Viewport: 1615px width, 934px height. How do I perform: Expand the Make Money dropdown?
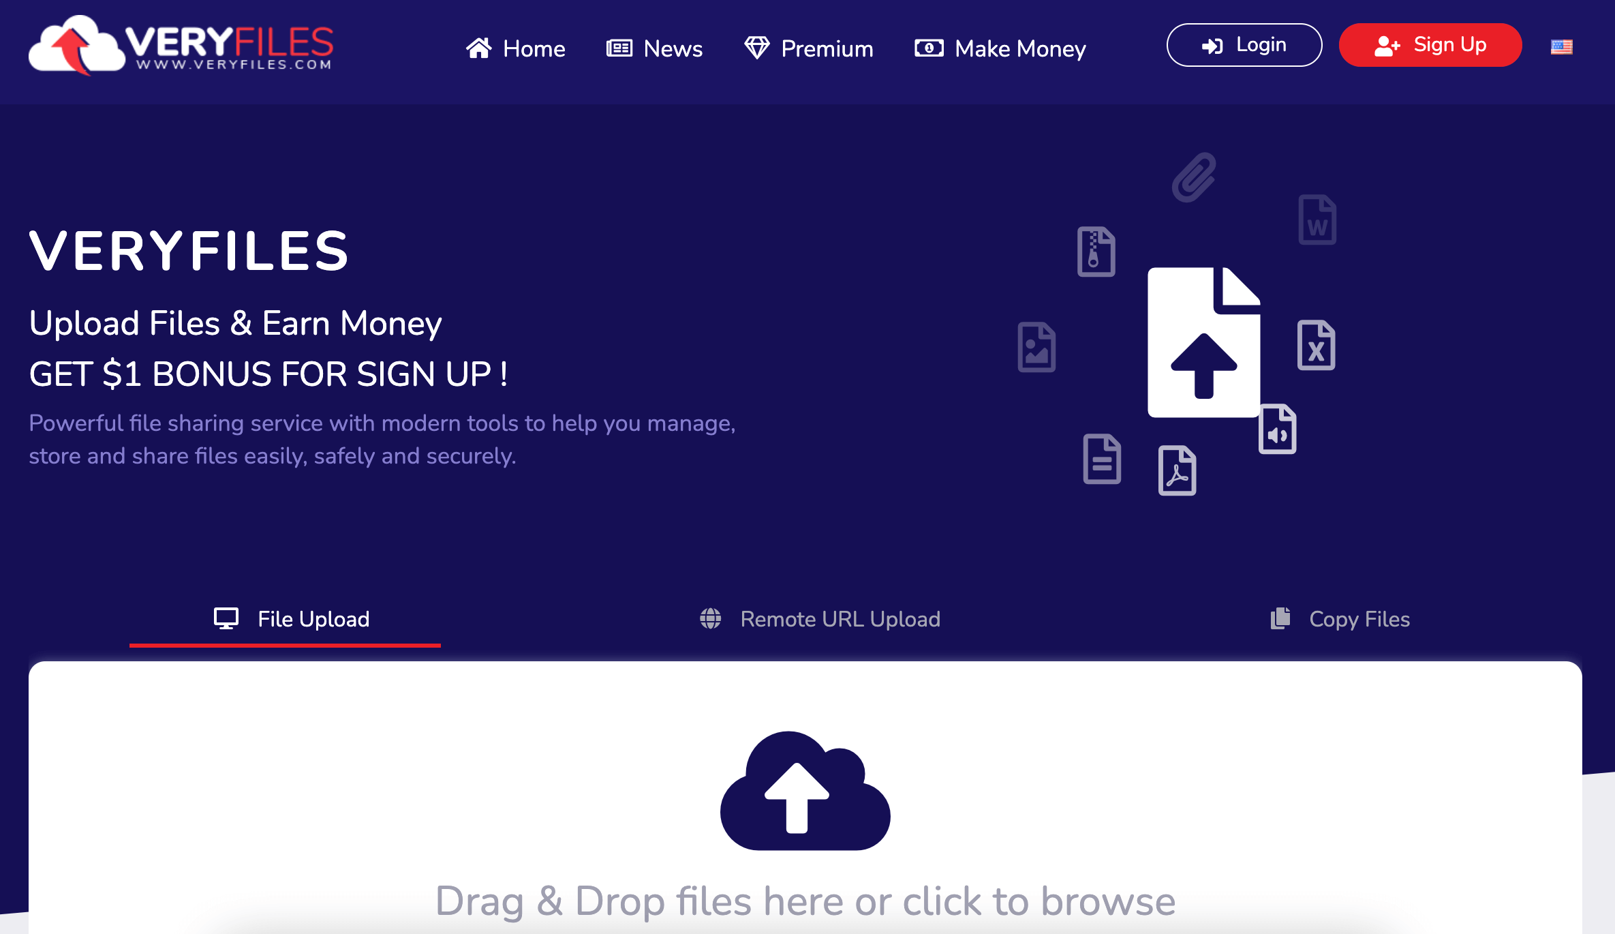[1001, 48]
